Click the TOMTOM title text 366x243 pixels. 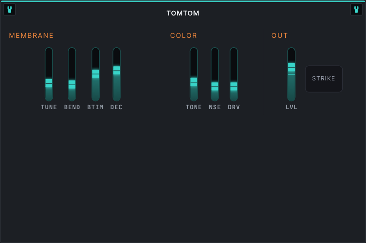point(183,13)
